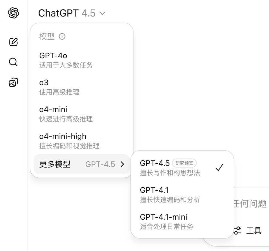Select the GPT-4.1-mini model option

[182, 221]
